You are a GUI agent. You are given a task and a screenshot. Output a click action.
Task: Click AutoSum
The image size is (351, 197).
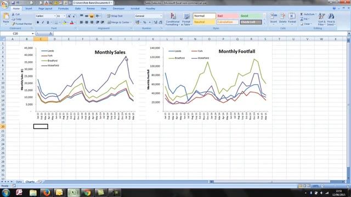[308, 14]
